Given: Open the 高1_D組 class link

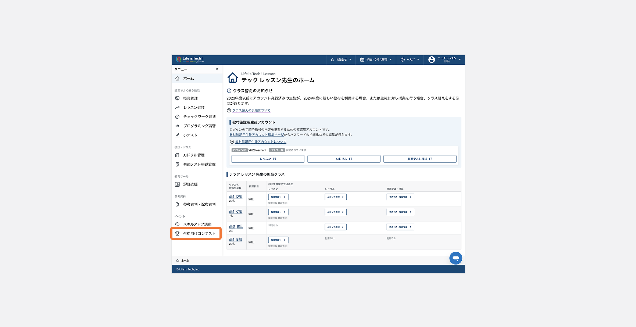Looking at the screenshot, I should (236, 197).
